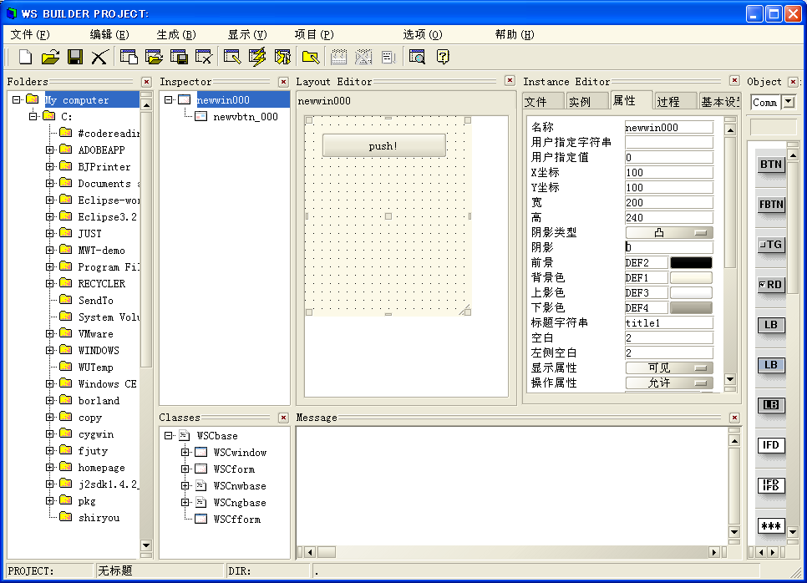
Task: Click the 背景色 color swatch
Action: [691, 278]
